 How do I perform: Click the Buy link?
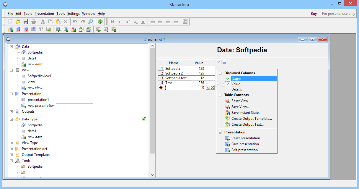pos(314,14)
